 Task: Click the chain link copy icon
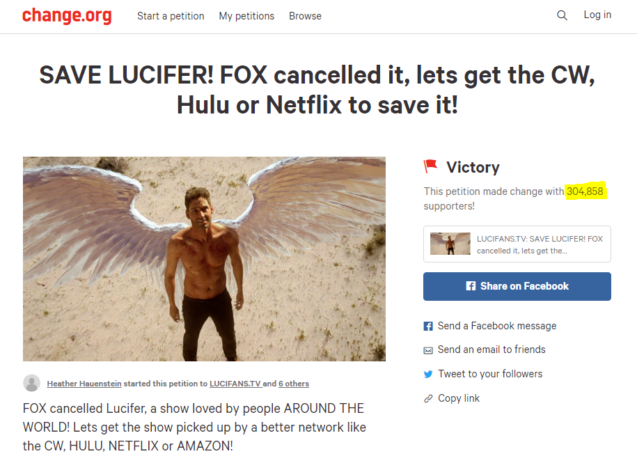428,398
